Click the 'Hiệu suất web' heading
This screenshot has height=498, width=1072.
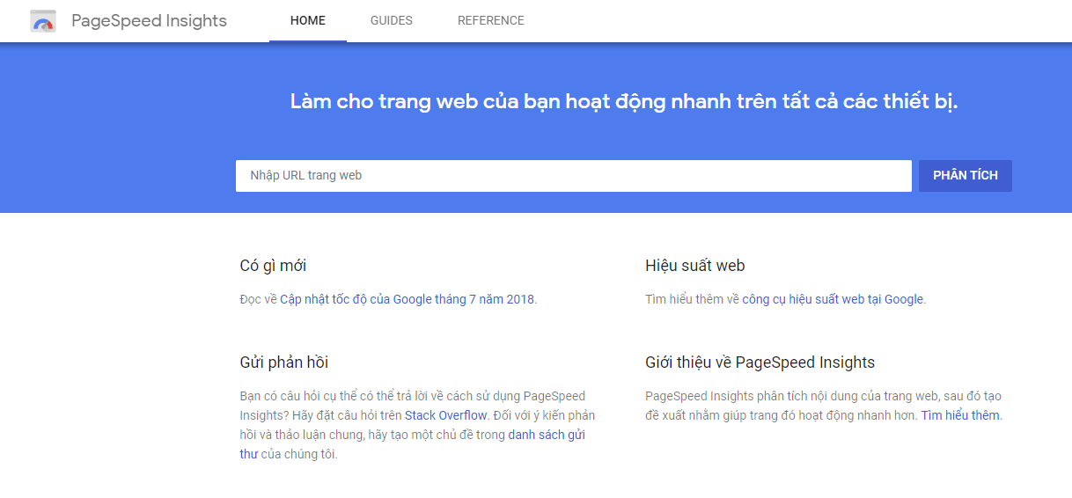point(695,266)
